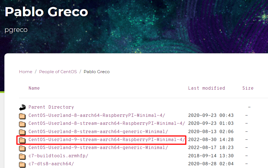
Task: Click the Parent Directory back arrow icon
Action: point(22,108)
